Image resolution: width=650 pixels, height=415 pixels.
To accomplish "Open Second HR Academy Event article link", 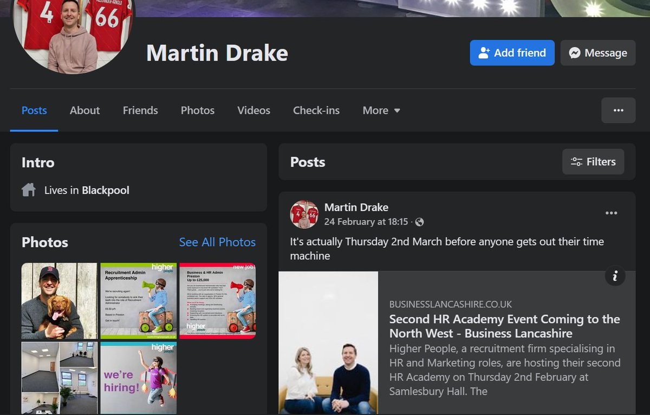I will (x=504, y=326).
